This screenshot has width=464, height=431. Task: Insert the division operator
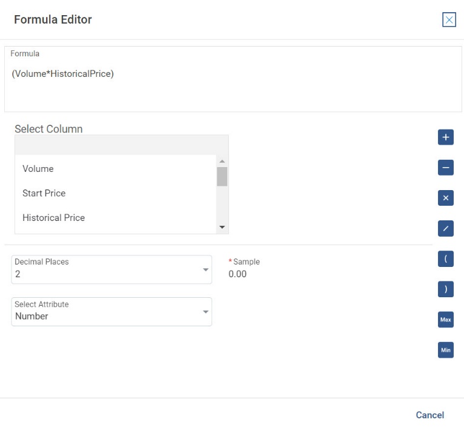(445, 228)
